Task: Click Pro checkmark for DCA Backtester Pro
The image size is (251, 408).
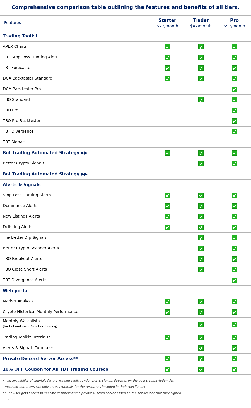Action: point(234,89)
